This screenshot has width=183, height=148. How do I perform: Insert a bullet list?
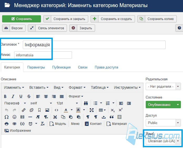[x=95, y=103]
